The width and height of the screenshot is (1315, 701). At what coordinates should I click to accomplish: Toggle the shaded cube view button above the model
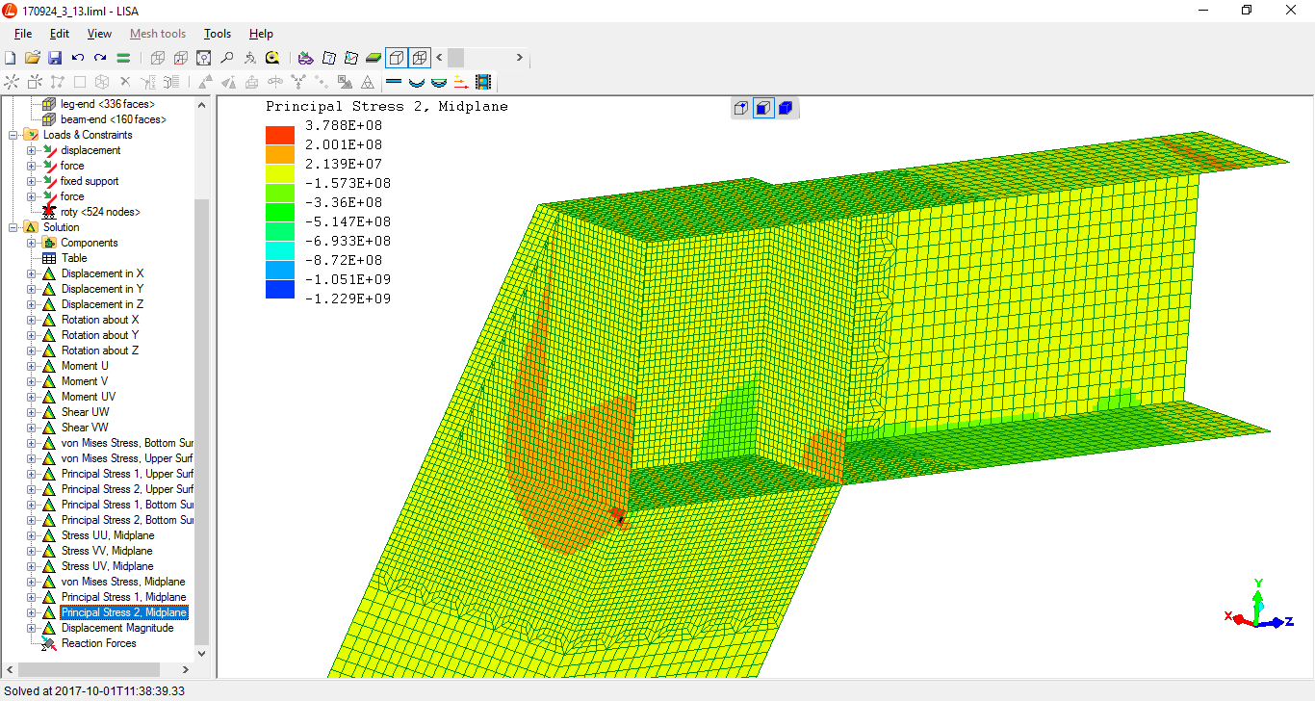[762, 108]
